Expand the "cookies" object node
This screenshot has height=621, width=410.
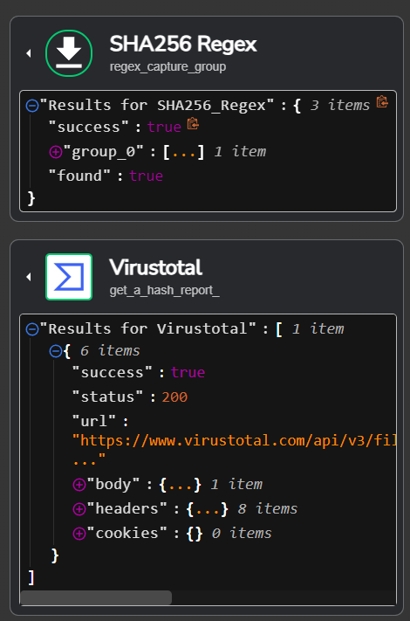point(79,534)
